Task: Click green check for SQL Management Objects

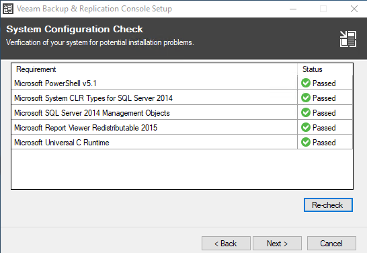Action: [x=306, y=112]
